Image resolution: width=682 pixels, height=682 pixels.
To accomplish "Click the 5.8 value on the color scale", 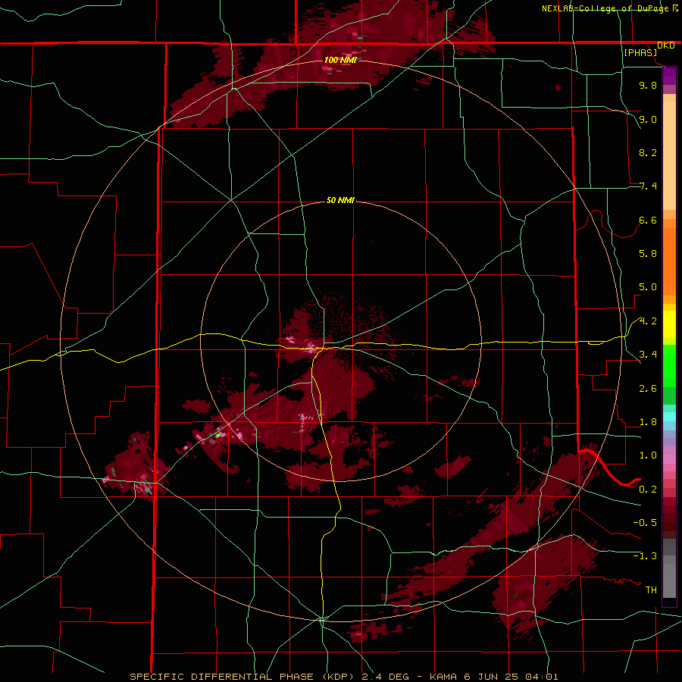I will click(648, 254).
